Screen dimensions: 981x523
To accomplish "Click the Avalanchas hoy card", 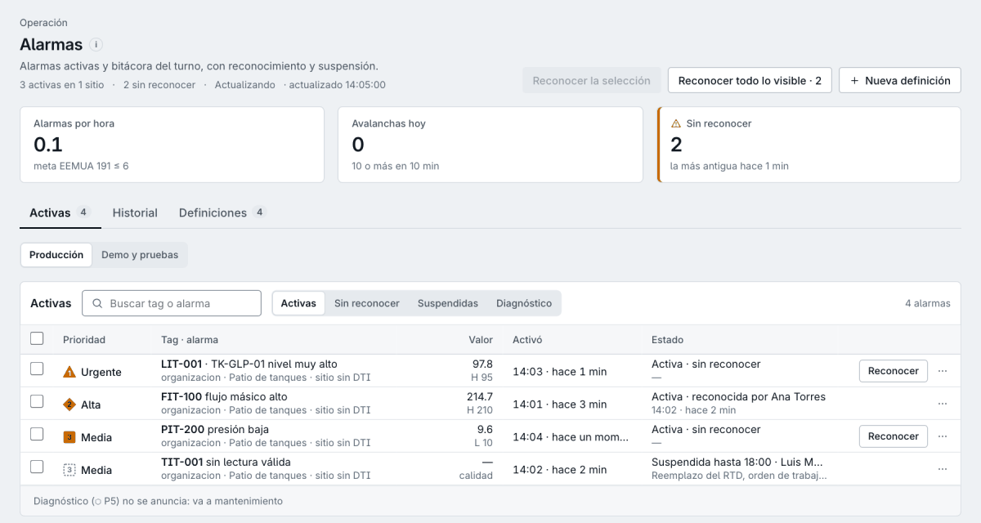I will pyautogui.click(x=490, y=144).
